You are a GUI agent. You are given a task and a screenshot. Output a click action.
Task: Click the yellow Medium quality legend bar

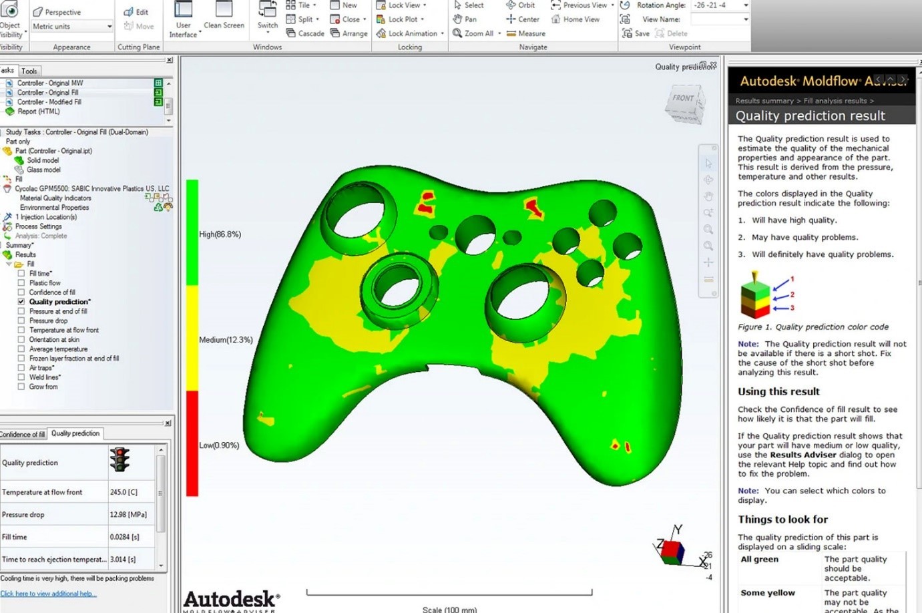pos(192,338)
